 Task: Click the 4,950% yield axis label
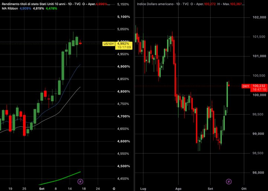(x=123, y=54)
